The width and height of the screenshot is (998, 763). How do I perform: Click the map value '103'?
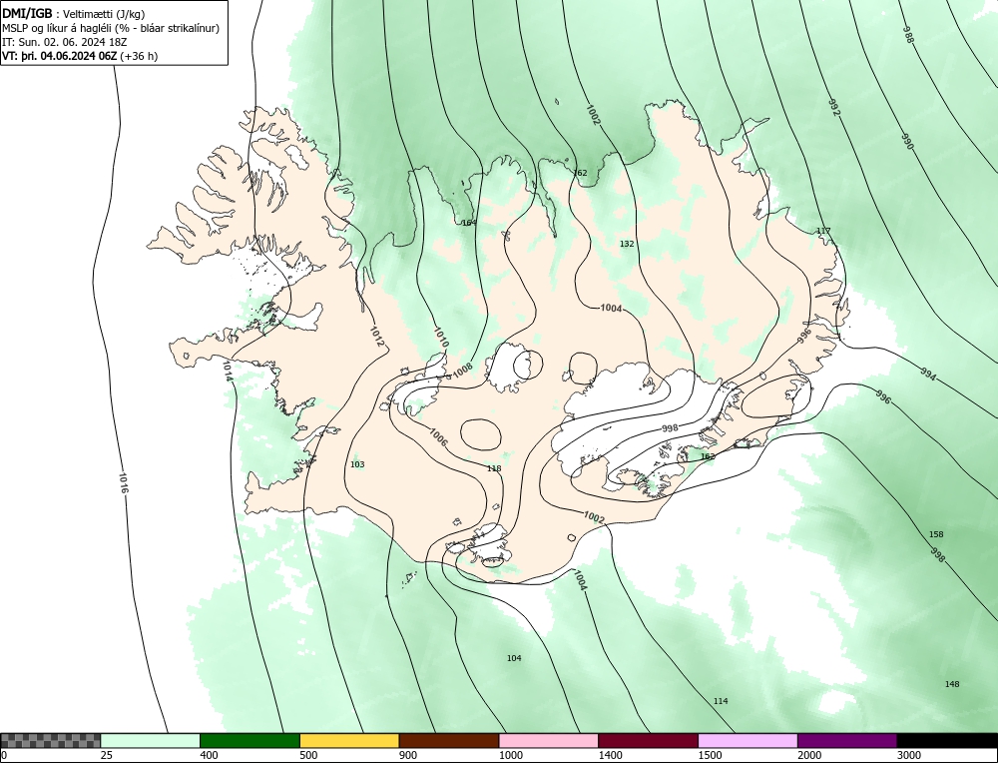coord(357,464)
